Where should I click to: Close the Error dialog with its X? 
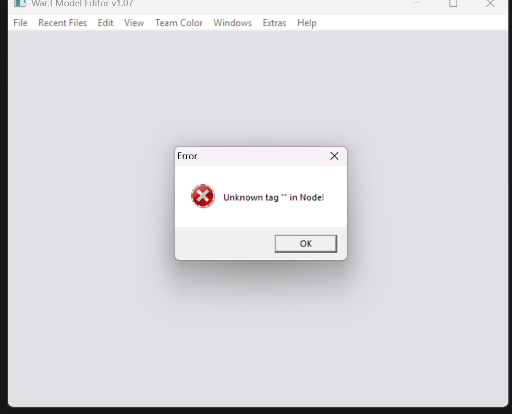(334, 156)
